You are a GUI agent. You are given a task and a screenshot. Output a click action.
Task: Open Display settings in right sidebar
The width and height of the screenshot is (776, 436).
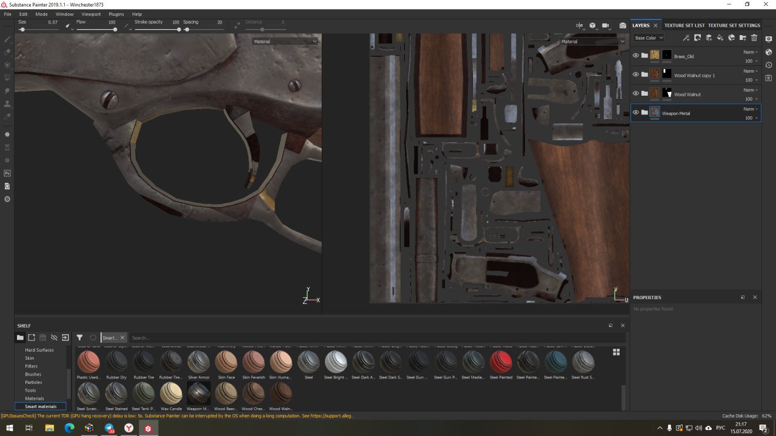(769, 39)
